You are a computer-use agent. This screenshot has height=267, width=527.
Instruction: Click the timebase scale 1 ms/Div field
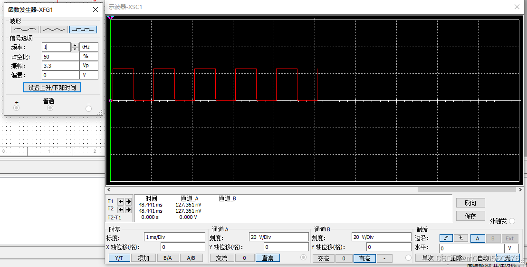click(174, 237)
